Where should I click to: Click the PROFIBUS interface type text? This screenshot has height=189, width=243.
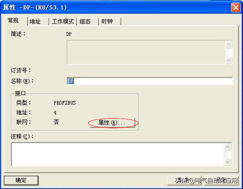pyautogui.click(x=64, y=103)
